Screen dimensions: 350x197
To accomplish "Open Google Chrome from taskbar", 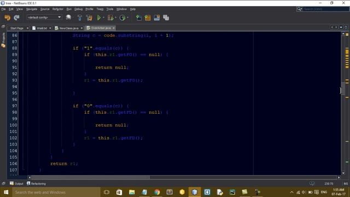I will (x=157, y=192).
